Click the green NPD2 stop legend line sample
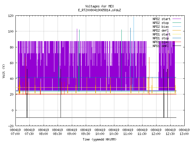190x142 pixels. [x=177, y=22]
